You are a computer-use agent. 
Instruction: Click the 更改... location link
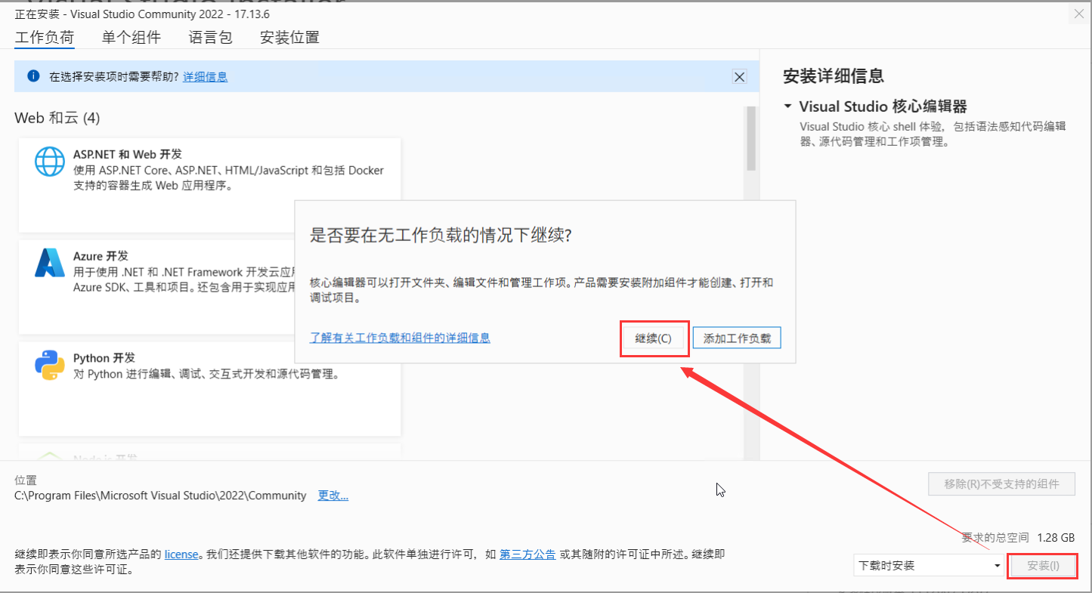click(333, 496)
